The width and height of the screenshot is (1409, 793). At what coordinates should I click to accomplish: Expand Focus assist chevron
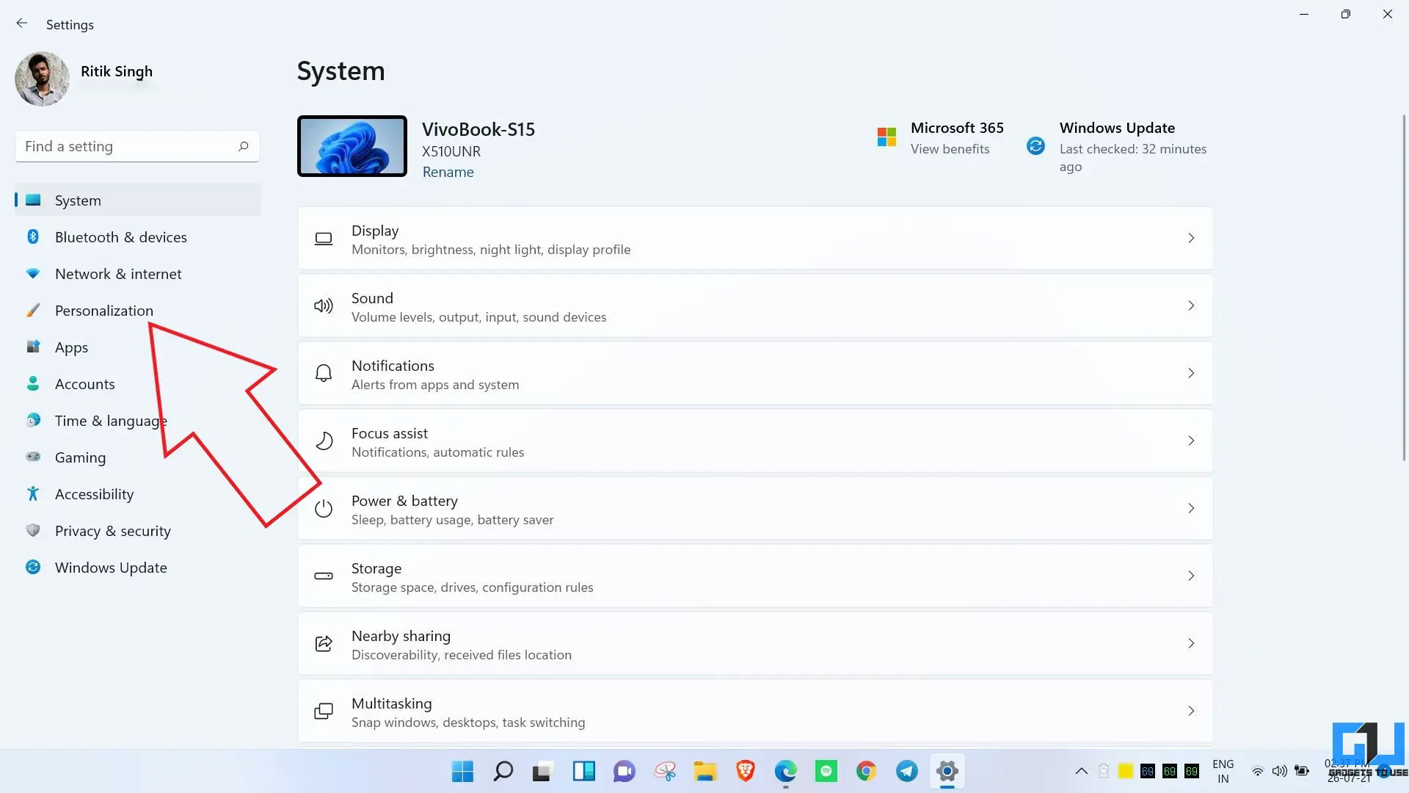tap(1191, 441)
